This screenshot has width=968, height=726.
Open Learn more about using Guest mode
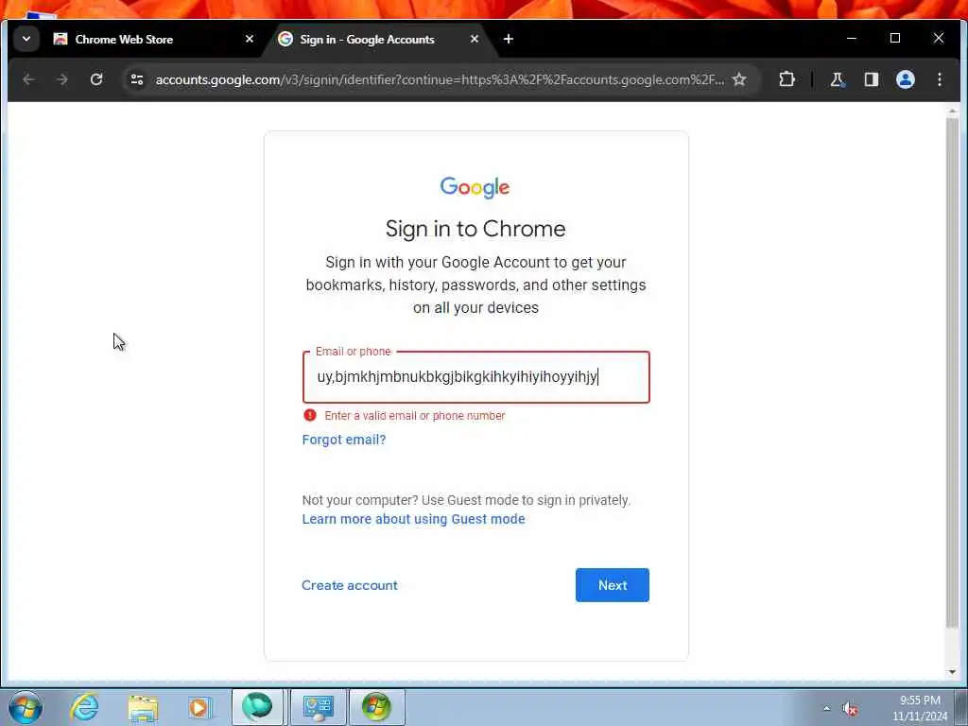[414, 519]
